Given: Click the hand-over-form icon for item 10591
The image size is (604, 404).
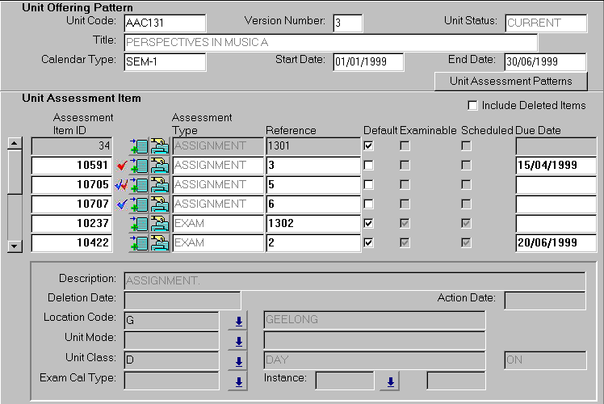Looking at the screenshot, I should 160,166.
